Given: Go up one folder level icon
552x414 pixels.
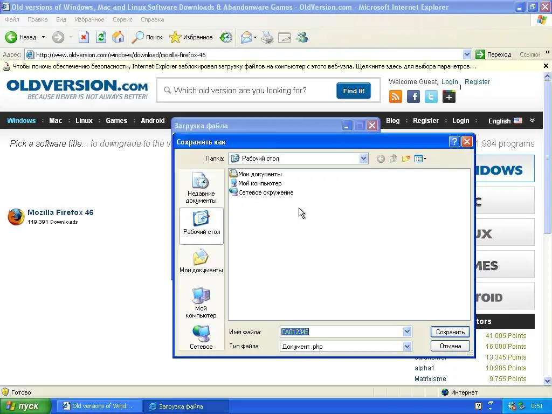Looking at the screenshot, I should coord(393,159).
